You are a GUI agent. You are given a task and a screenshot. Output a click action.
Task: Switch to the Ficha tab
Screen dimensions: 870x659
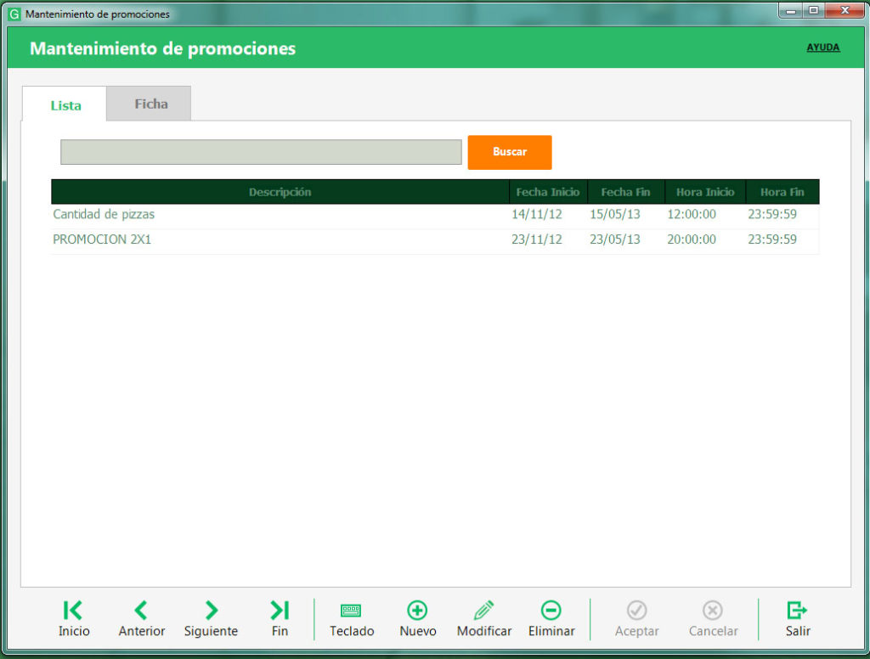pos(149,103)
